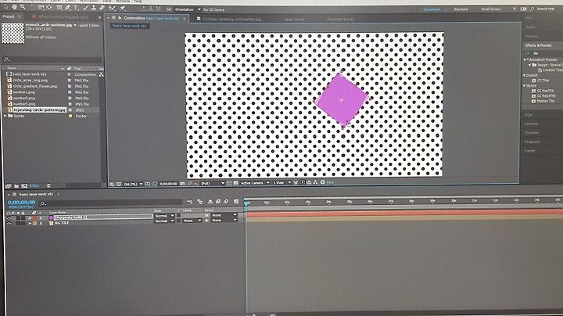The image size is (563, 316).
Task: Select the Eraser tool
Action: click(102, 7)
